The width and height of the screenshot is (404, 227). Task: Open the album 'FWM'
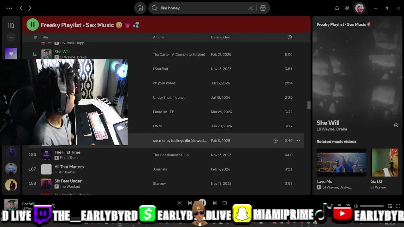pos(157,126)
